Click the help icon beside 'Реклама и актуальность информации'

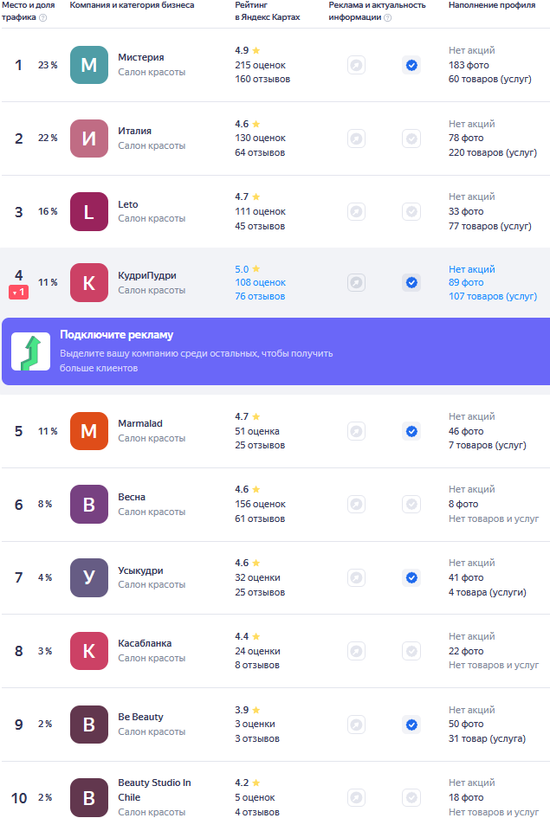click(x=387, y=17)
